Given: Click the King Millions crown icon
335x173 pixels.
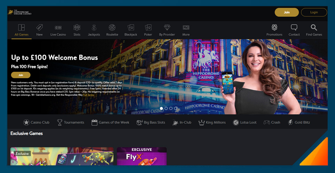Looking at the screenshot, I should tap(202, 123).
